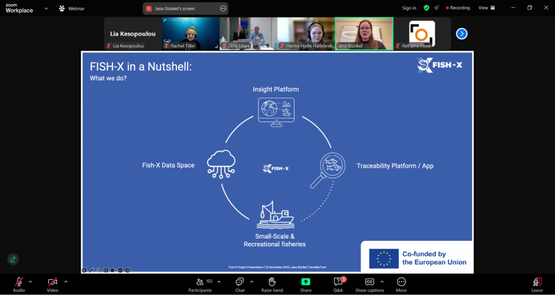Open the Participants panel
The width and height of the screenshot is (555, 295).
200,285
